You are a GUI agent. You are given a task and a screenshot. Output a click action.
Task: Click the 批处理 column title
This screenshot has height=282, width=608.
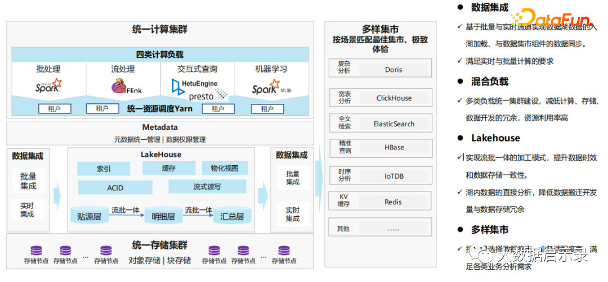[x=48, y=69]
